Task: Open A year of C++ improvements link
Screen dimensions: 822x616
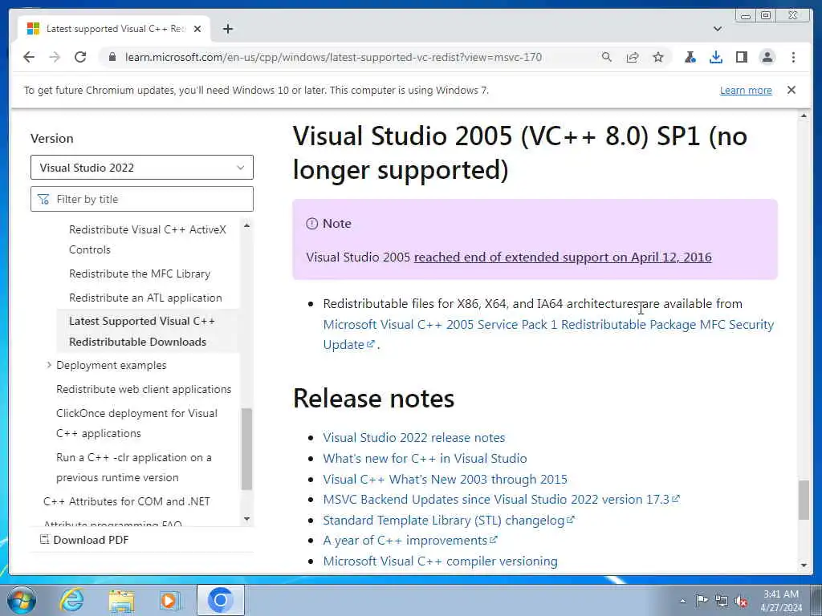Action: pyautogui.click(x=410, y=540)
